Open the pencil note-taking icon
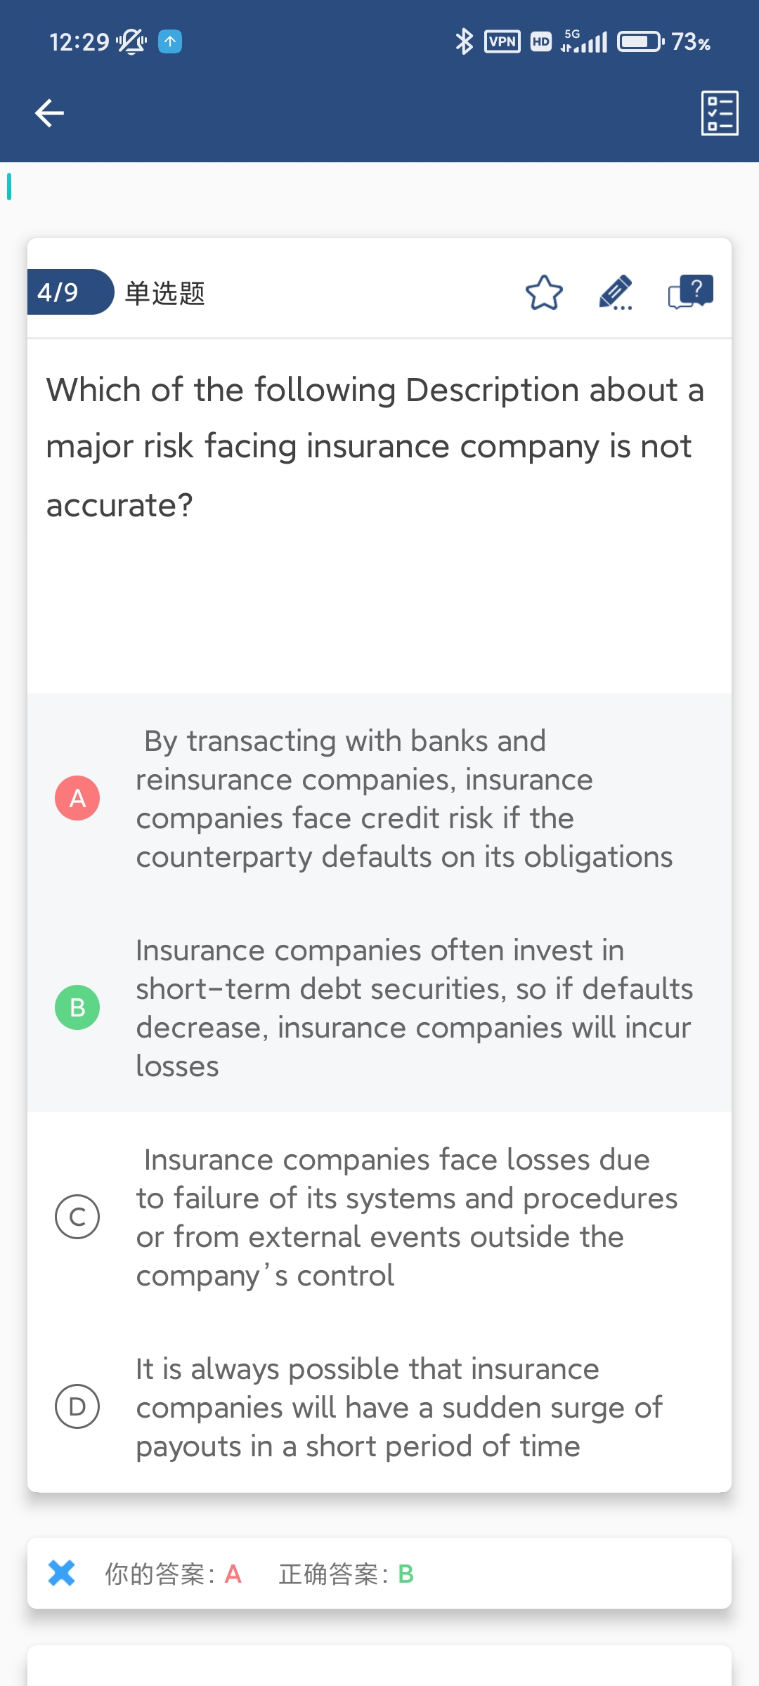Viewport: 759px width, 1686px height. pyautogui.click(x=616, y=292)
